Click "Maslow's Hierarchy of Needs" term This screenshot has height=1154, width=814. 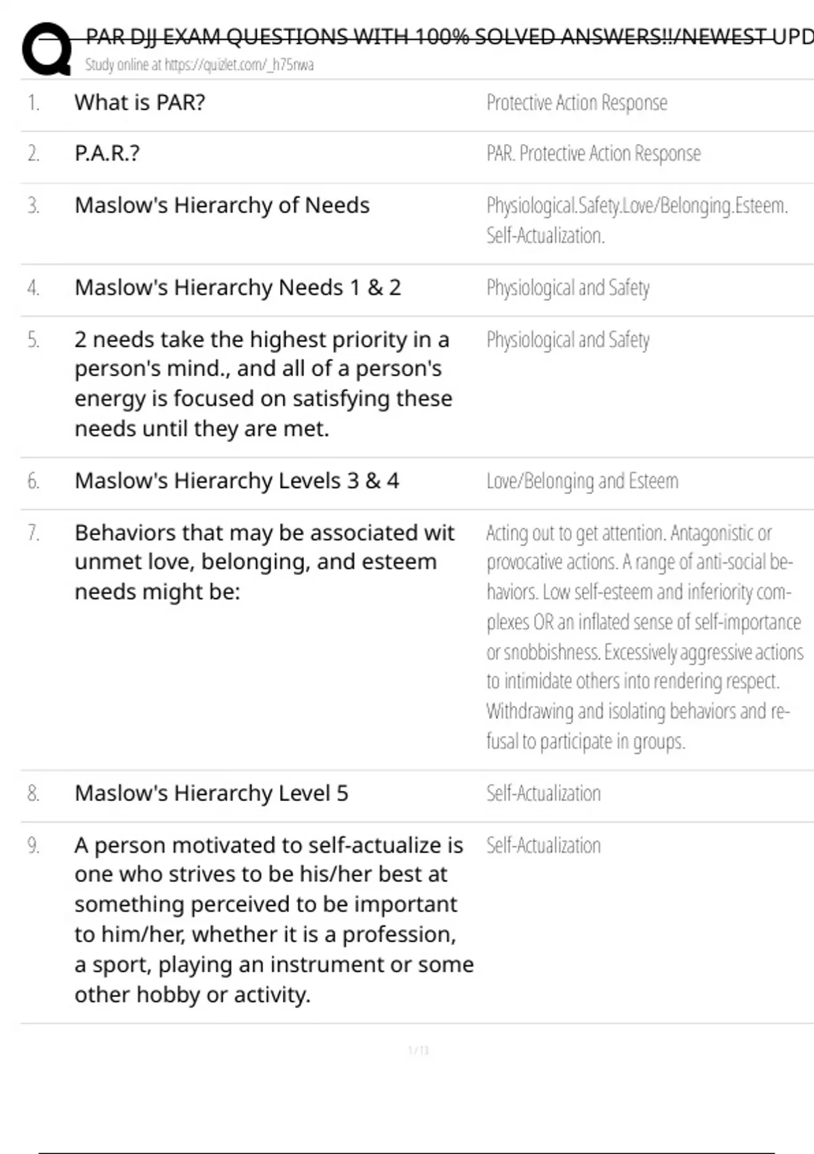(222, 205)
